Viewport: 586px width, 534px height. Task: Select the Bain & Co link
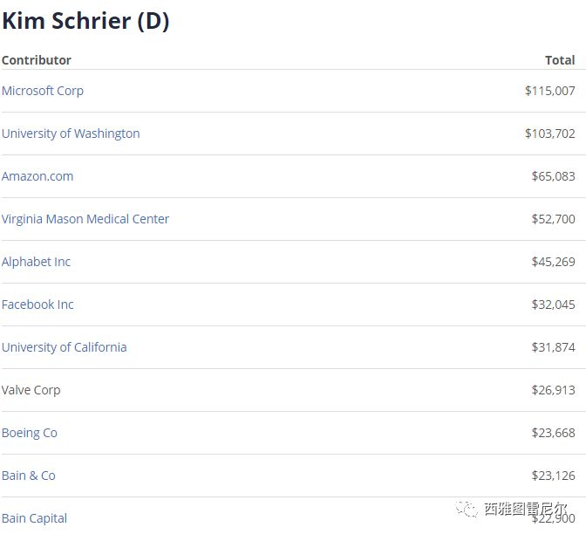point(29,476)
